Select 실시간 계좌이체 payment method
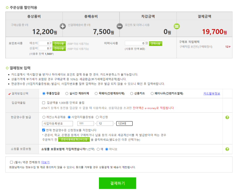Image resolution: width=239 pixels, height=191 pixels. [x=67, y=93]
